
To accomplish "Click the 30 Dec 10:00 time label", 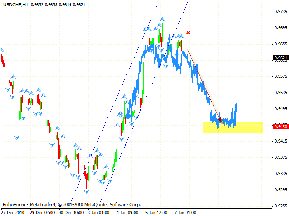I will (71, 213).
